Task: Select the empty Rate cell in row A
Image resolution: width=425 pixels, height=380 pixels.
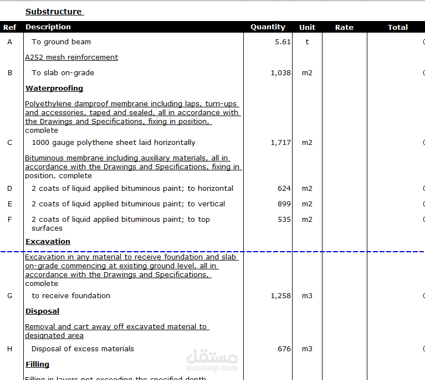Action: [x=345, y=41]
